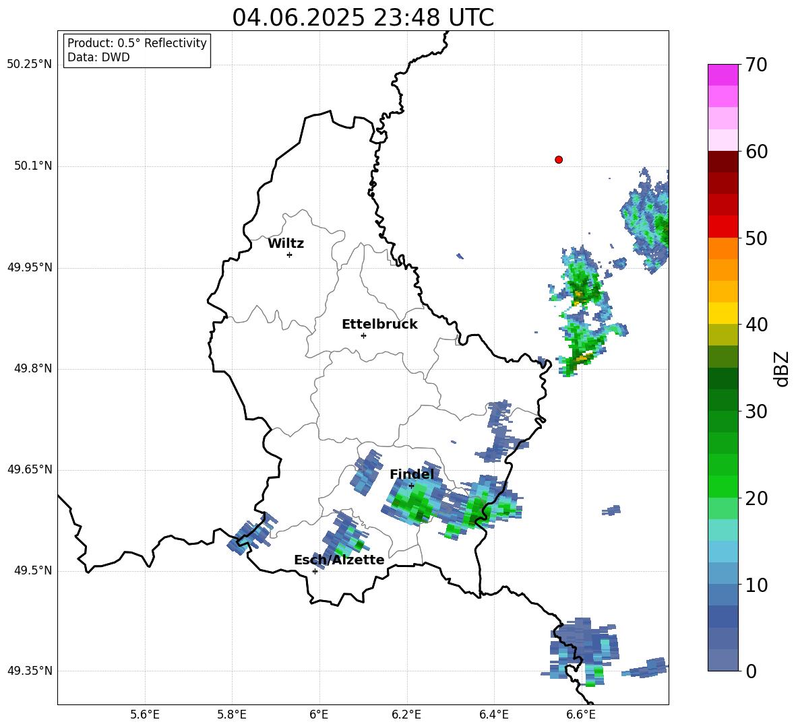This screenshot has width=798, height=728.
Task: Click the 40 value on colorbar
Action: (x=756, y=325)
